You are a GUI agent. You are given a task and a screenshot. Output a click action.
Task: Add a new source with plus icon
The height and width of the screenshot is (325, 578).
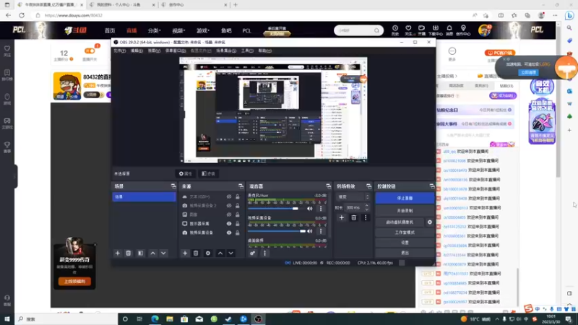tap(185, 253)
